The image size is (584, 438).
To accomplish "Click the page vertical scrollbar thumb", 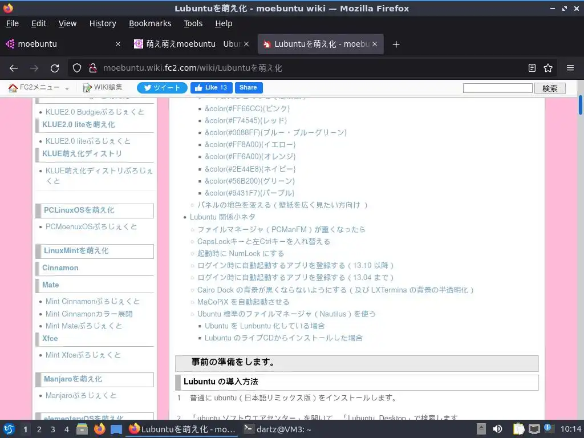I will [580, 106].
